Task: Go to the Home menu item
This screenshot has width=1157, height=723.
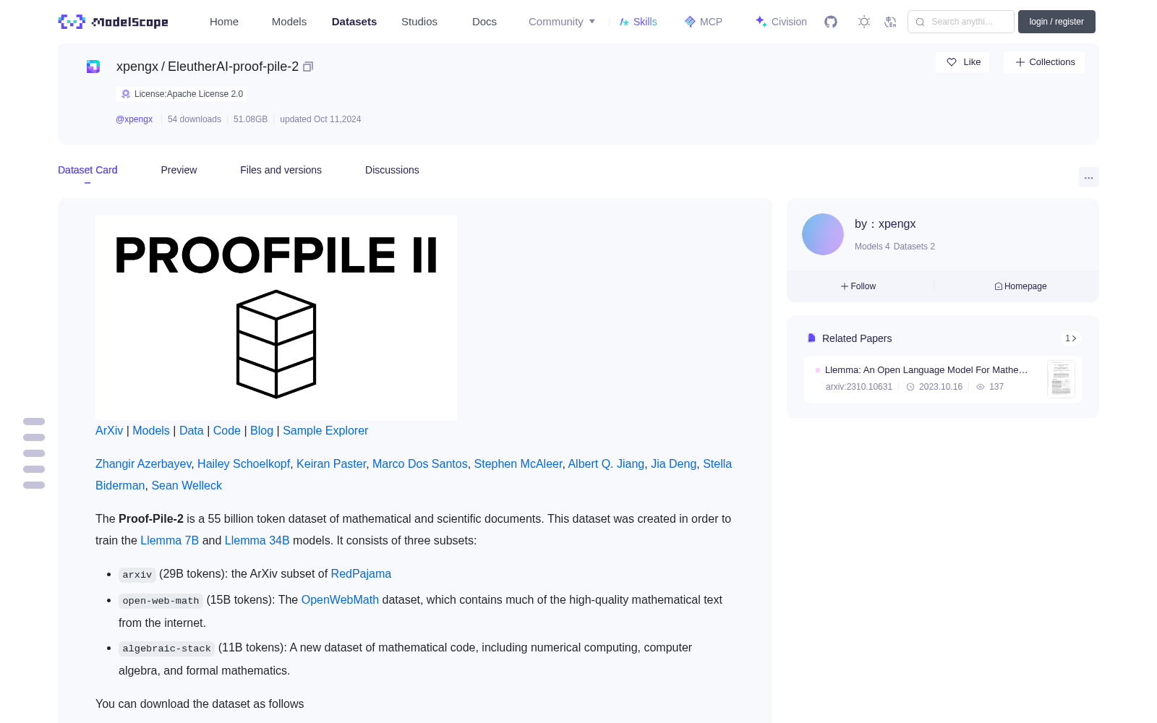Action: click(224, 22)
